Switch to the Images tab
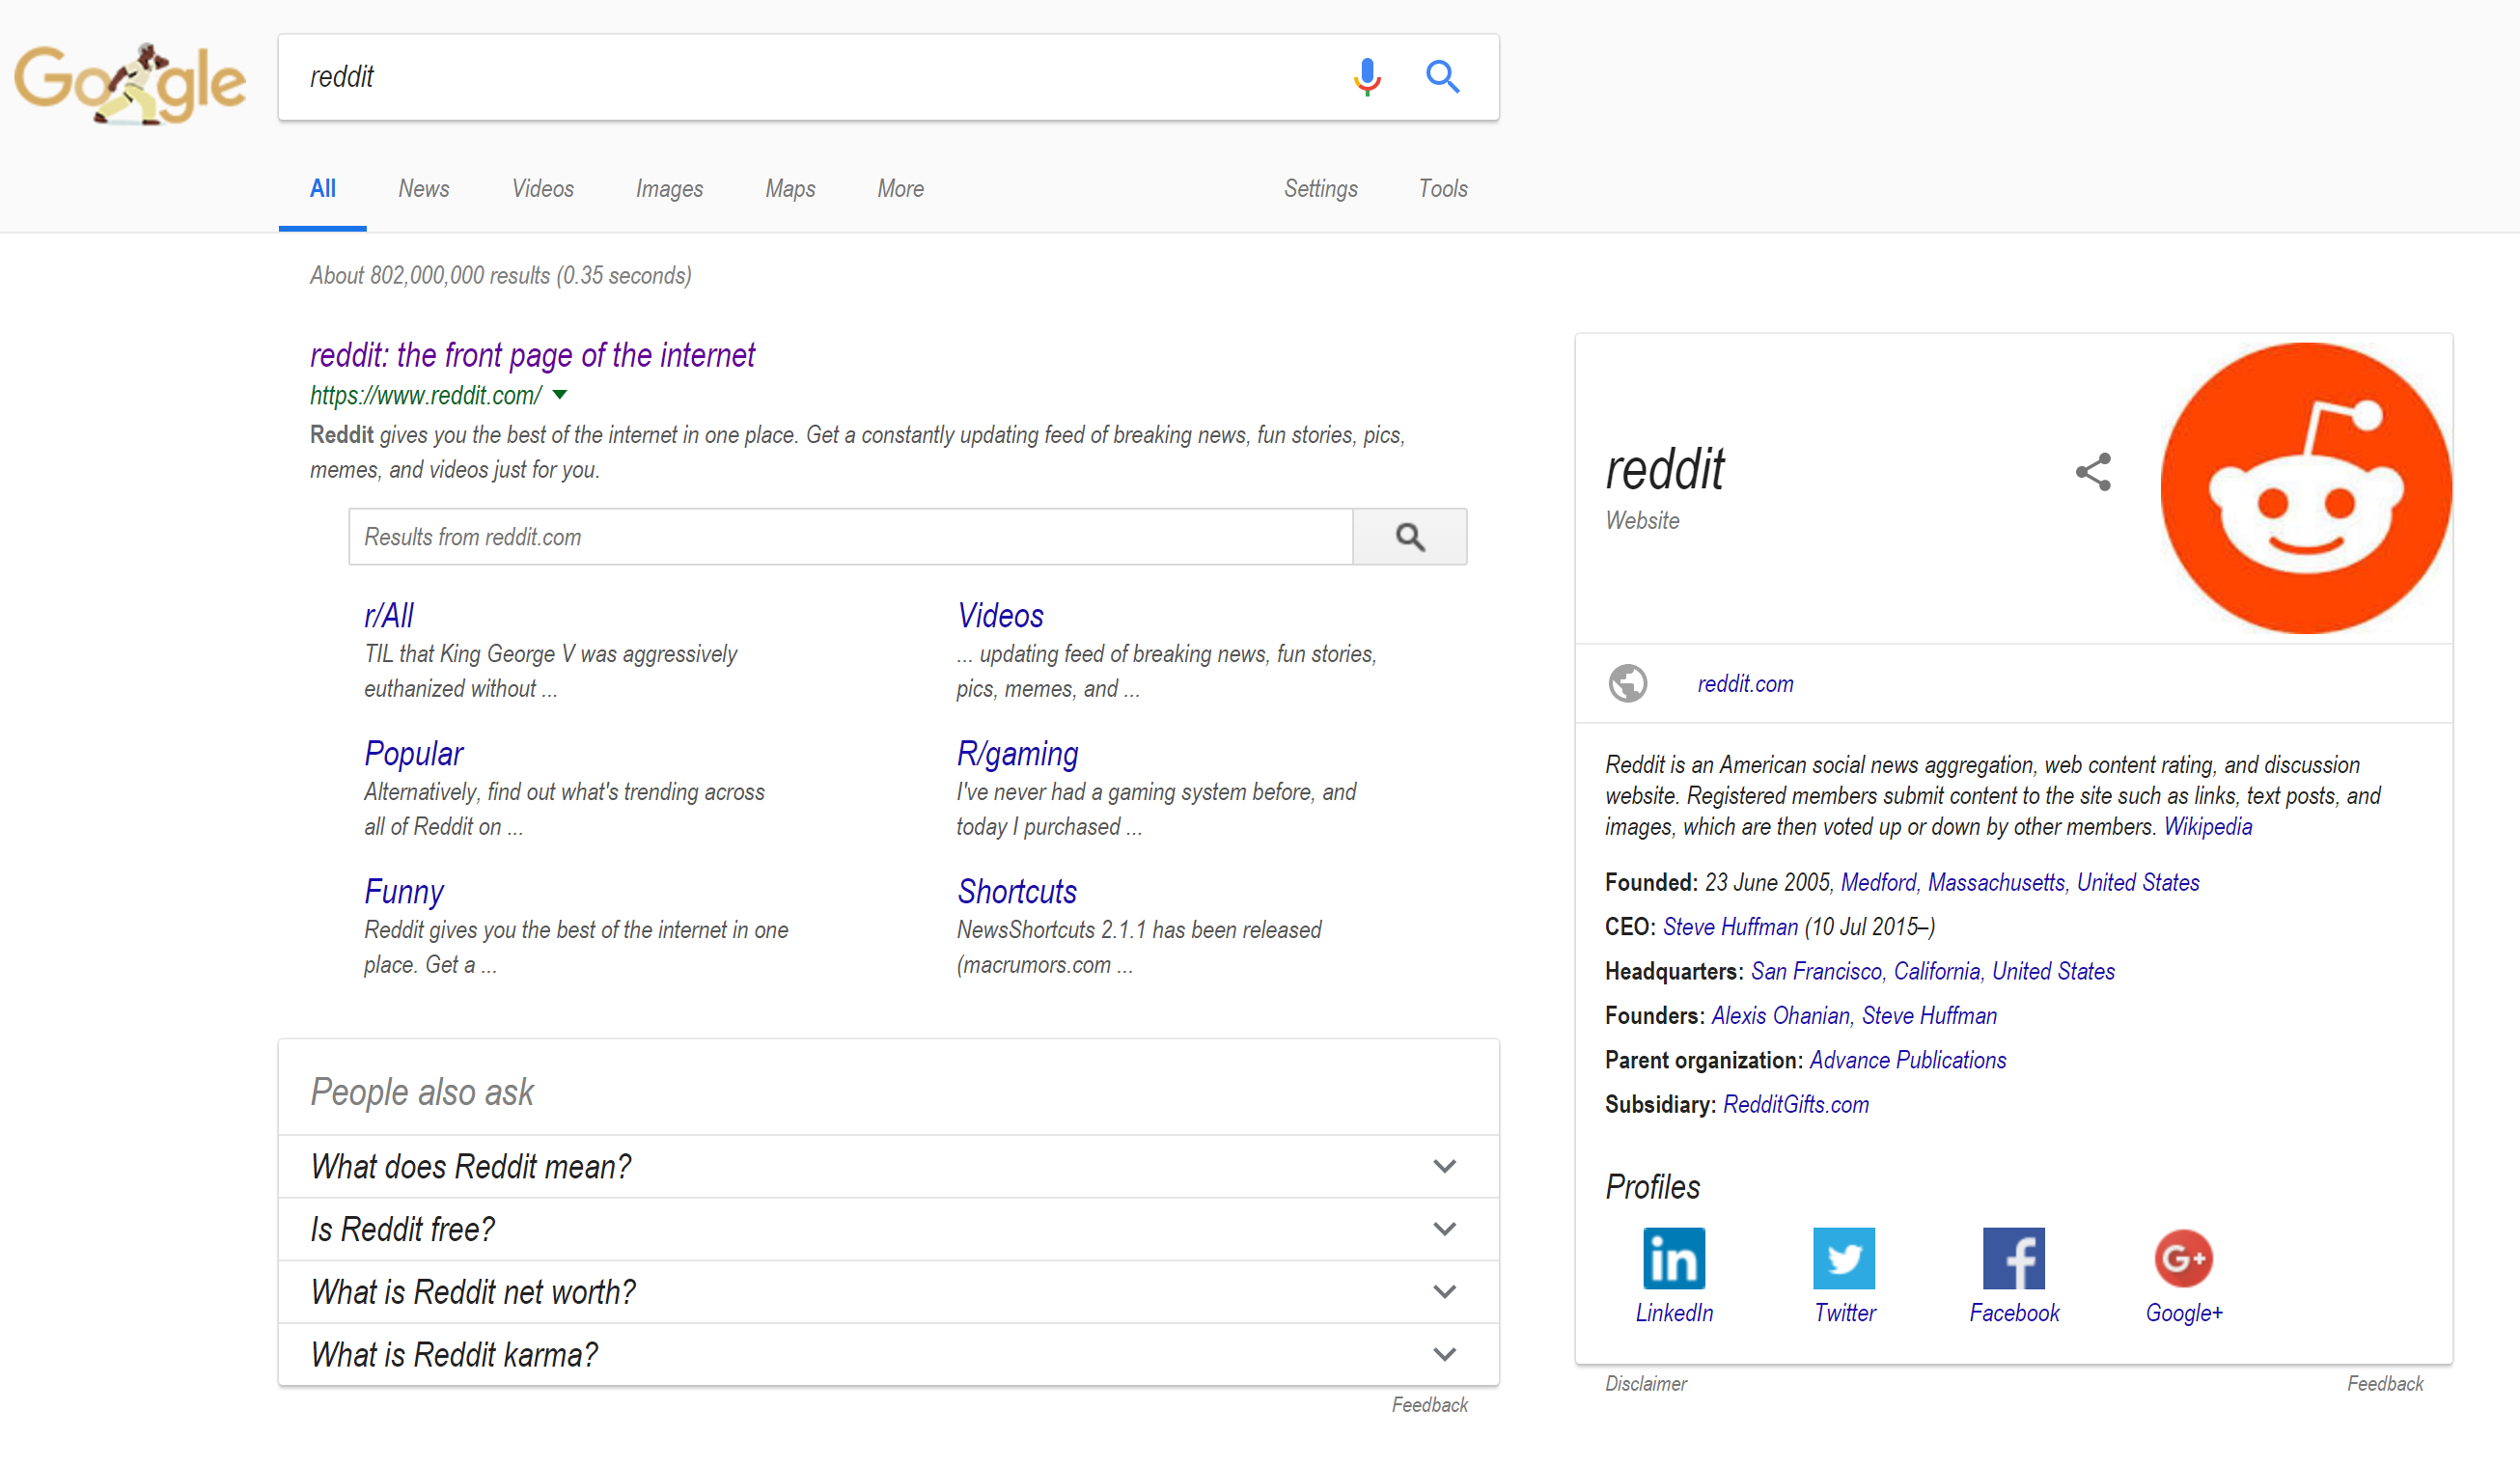The image size is (2520, 1466). [x=669, y=189]
